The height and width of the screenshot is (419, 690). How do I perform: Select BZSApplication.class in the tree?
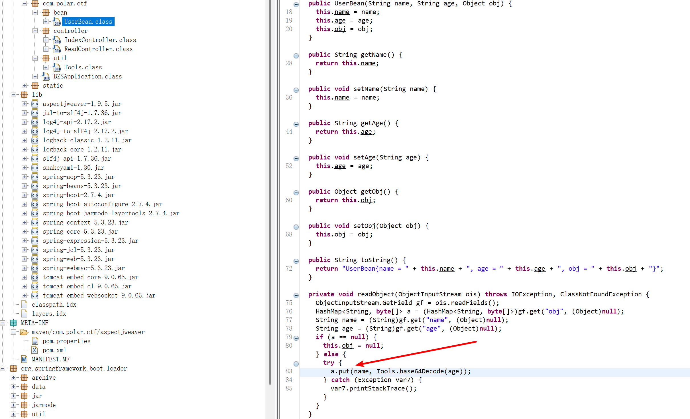point(87,76)
